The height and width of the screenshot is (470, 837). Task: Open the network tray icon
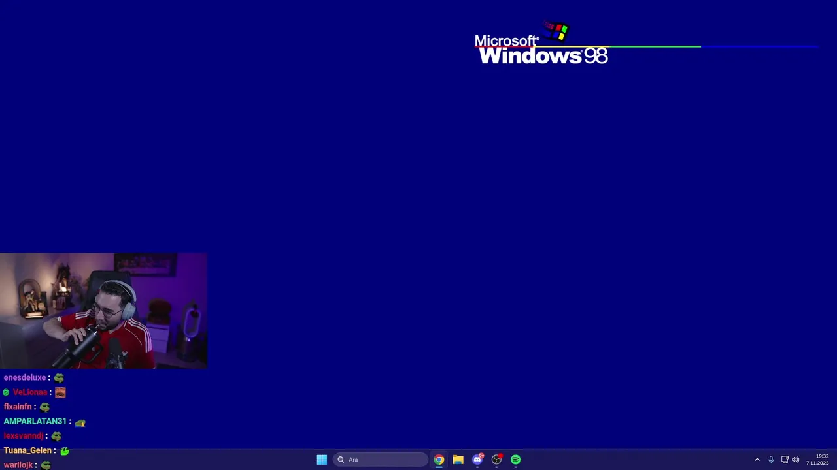tap(785, 460)
